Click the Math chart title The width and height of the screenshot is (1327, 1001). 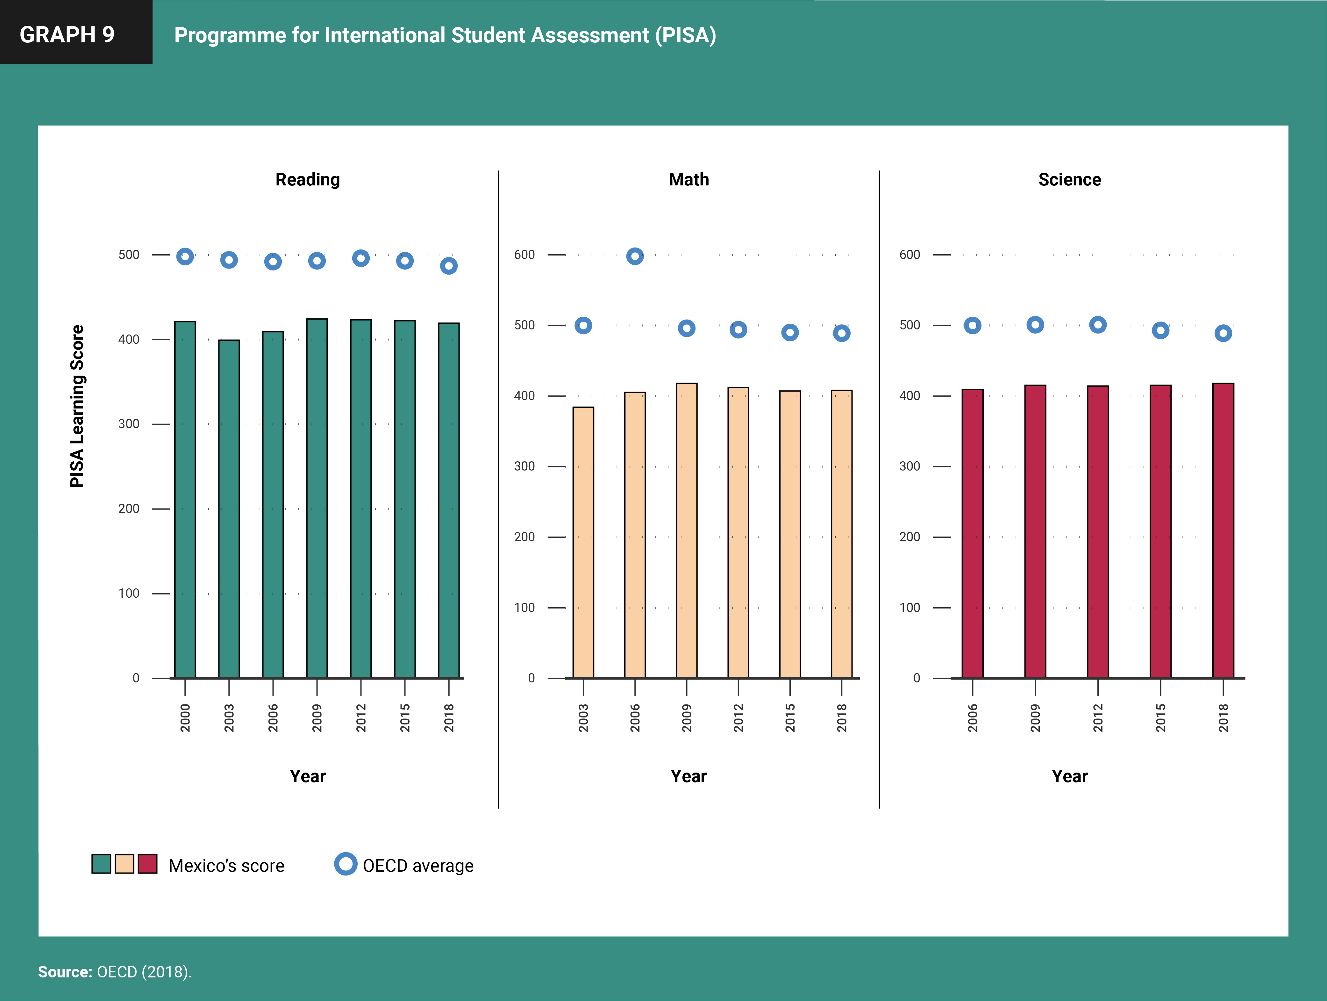point(688,179)
